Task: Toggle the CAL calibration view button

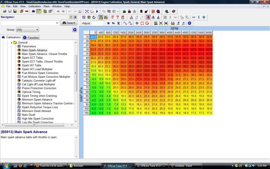Action: [101, 17]
